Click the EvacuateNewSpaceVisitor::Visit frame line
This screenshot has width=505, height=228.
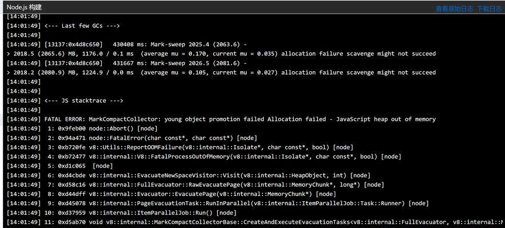(x=189, y=176)
